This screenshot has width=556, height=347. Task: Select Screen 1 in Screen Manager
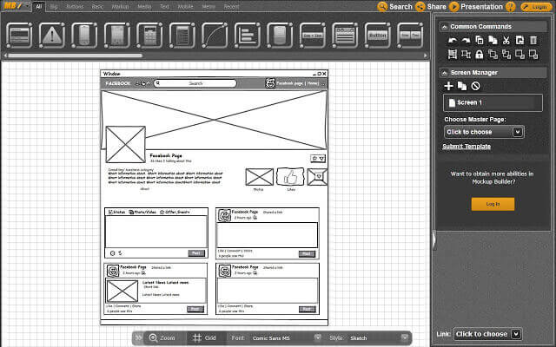click(493, 102)
